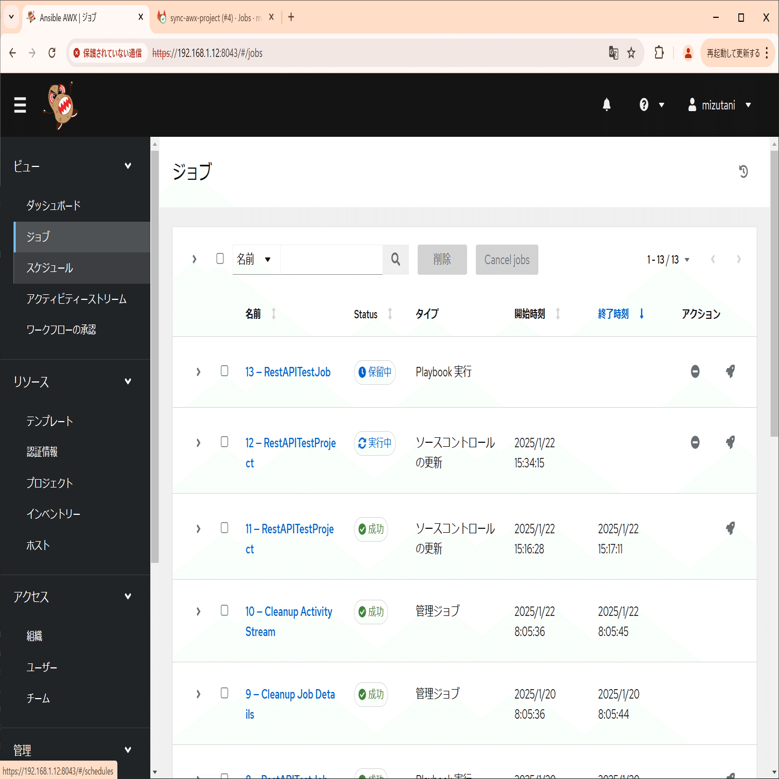This screenshot has width=779, height=779.
Task: Select all jobs with the header checkbox
Action: (x=219, y=259)
